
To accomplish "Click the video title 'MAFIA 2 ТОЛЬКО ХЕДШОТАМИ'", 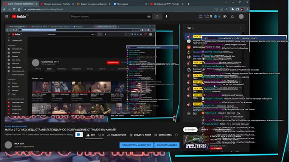I will point(60,130).
